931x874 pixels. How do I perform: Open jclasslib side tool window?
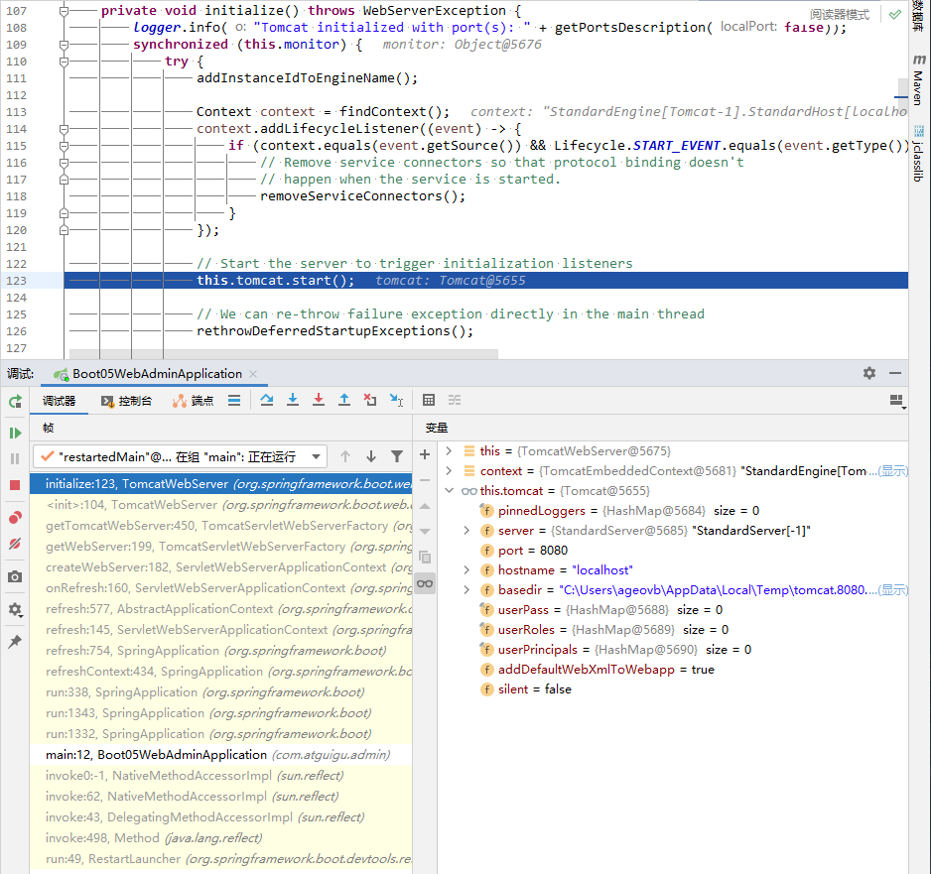click(x=919, y=155)
